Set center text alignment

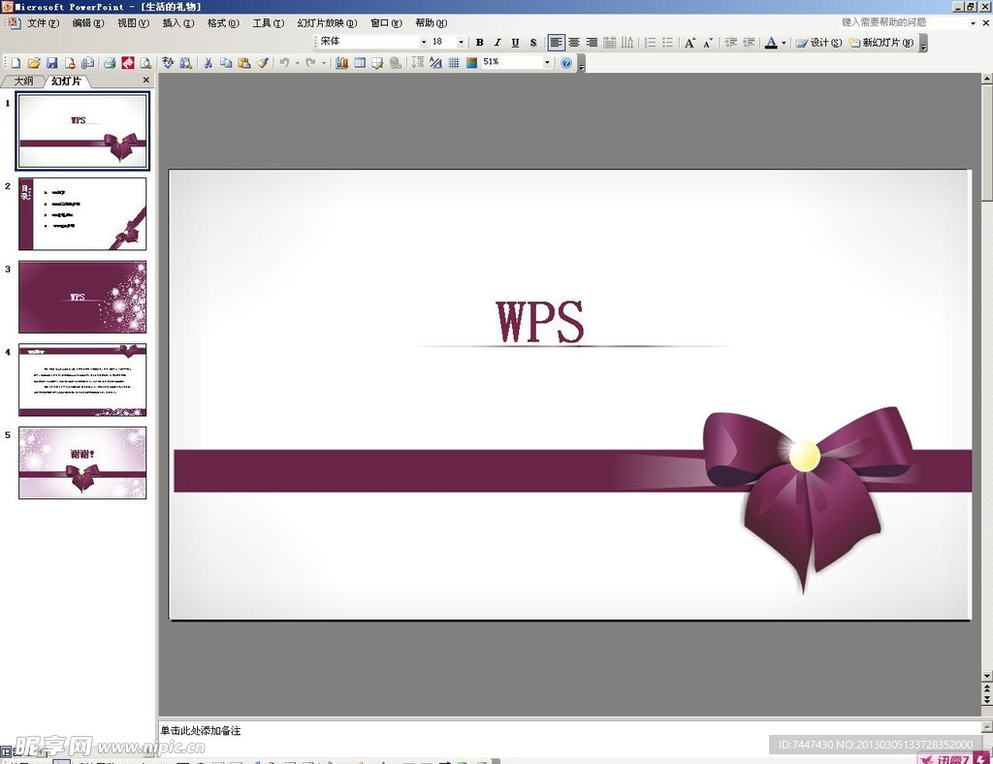tap(574, 43)
